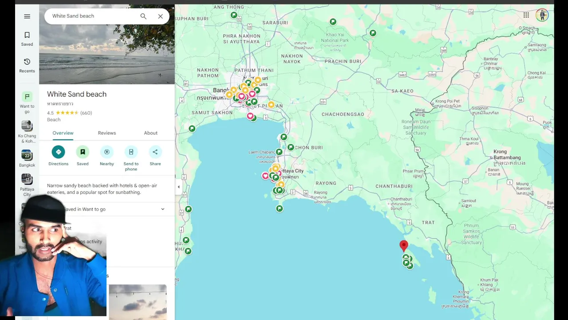This screenshot has width=568, height=320.
Task: Click the Chachoengsao map label
Action: pos(343,114)
